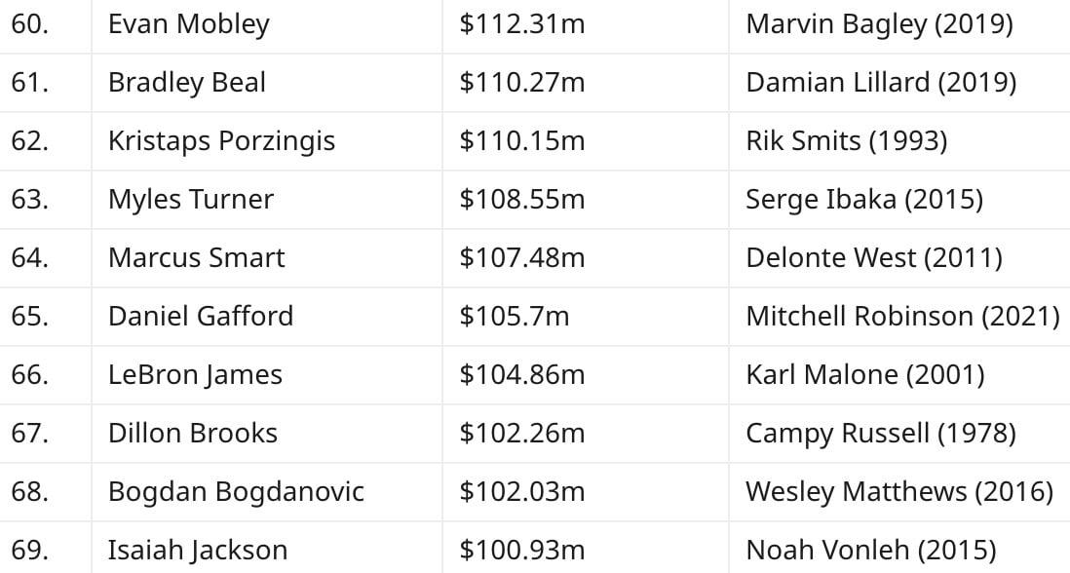
Task: Click the Isaiah Jackson name cell
Action: 197,551
